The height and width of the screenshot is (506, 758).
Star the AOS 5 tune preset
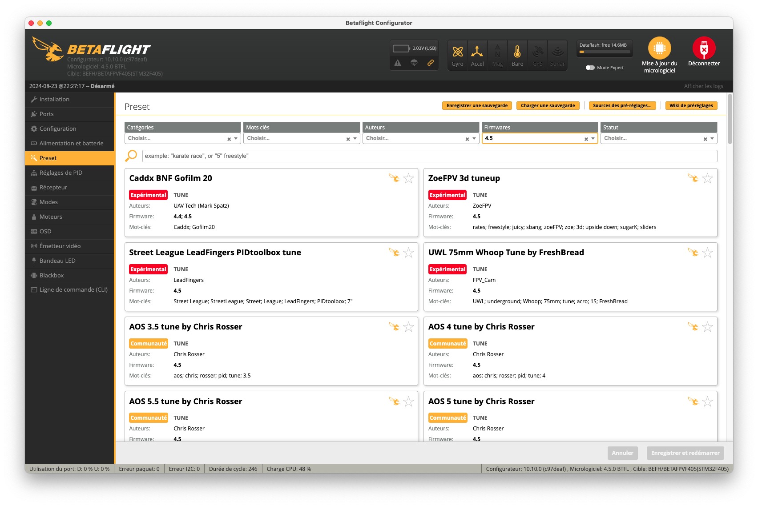707,402
